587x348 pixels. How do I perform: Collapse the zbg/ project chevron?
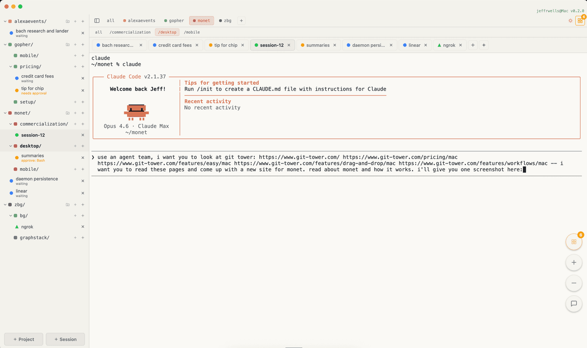[4, 205]
